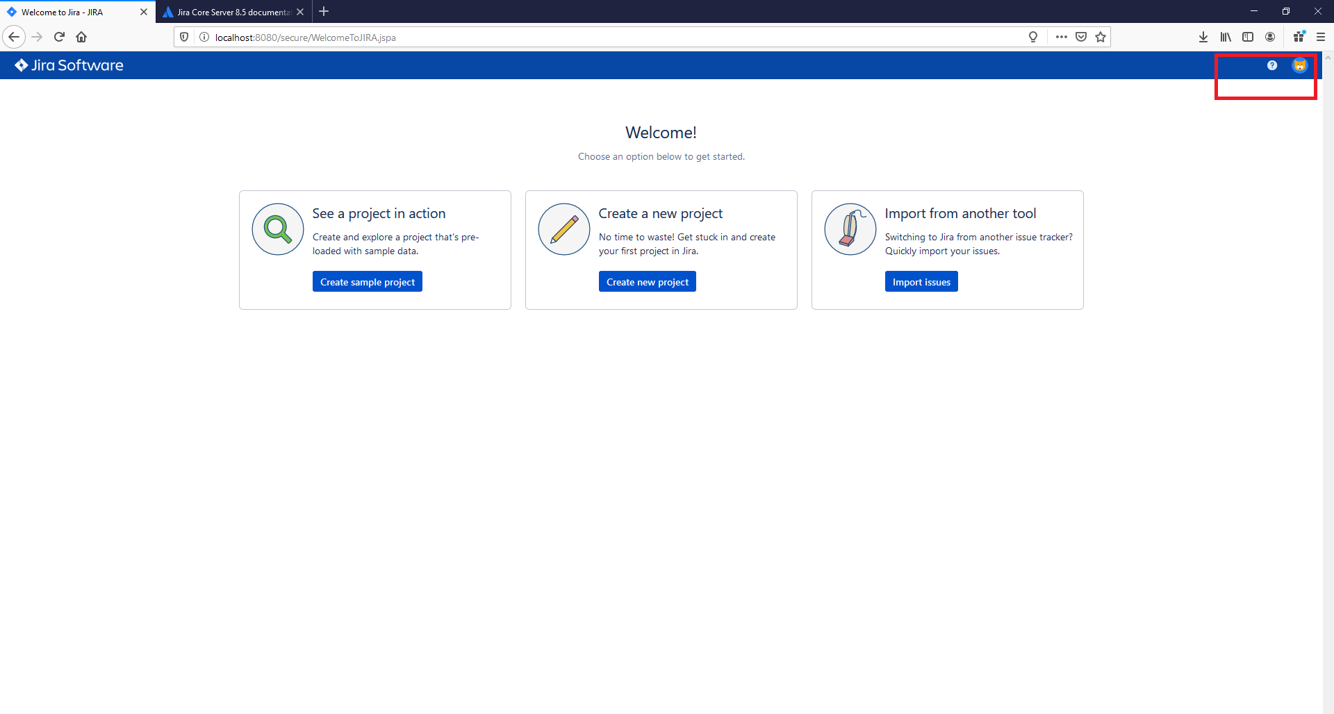
Task: Click the 'See a project in action' heading
Action: pos(379,213)
